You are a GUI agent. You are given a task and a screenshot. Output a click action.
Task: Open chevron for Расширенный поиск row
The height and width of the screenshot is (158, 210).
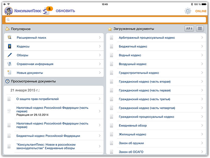(100, 38)
